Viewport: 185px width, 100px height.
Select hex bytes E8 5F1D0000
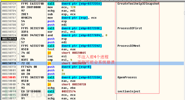click(x=31, y=91)
